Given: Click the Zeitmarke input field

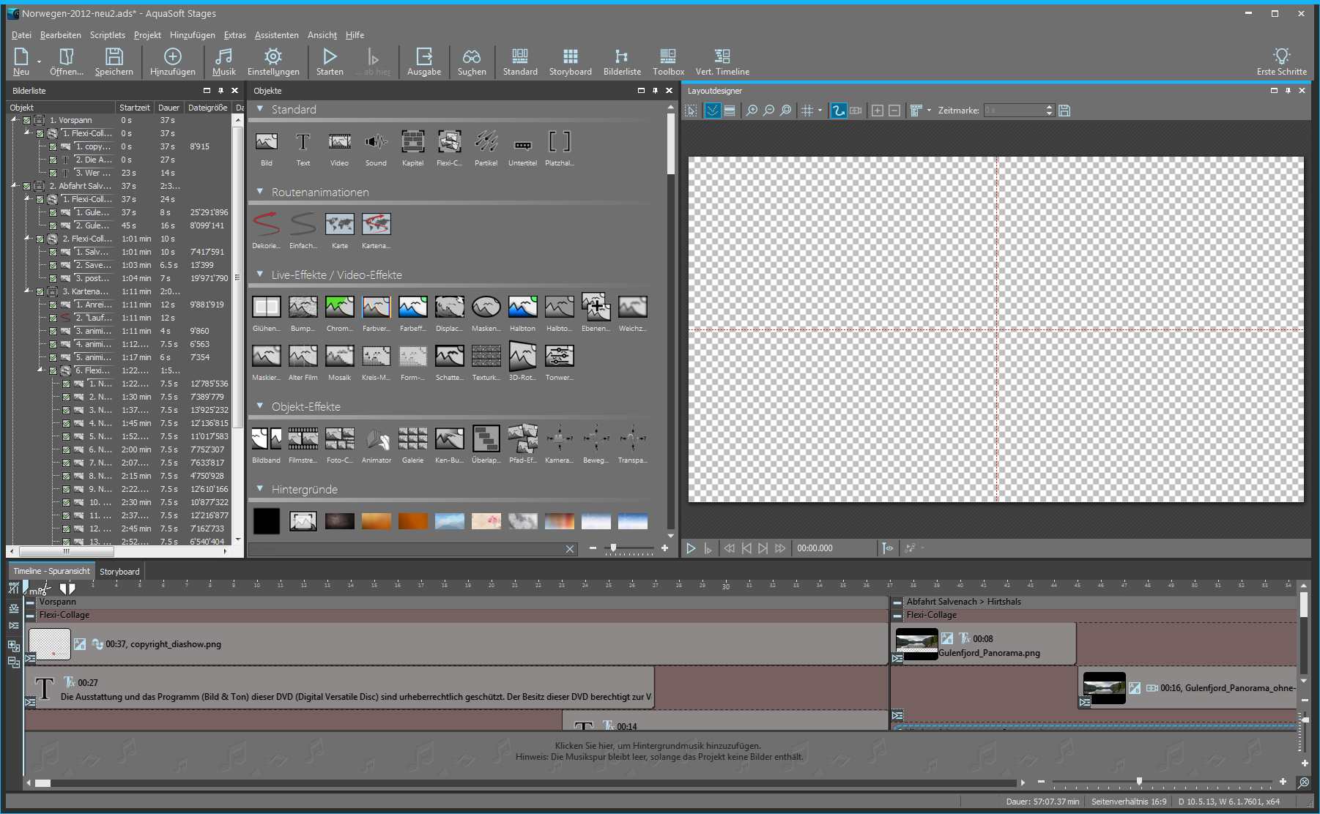Looking at the screenshot, I should click(x=1014, y=111).
